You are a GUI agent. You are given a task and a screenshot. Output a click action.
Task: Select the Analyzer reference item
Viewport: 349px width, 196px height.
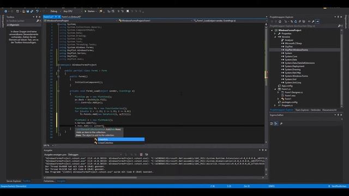tap(289, 40)
